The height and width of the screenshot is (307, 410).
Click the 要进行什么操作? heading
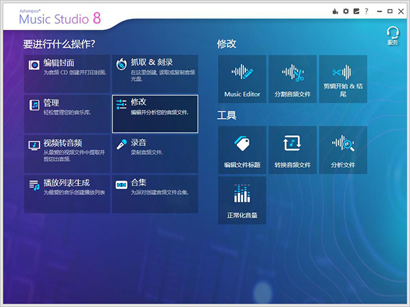59,44
